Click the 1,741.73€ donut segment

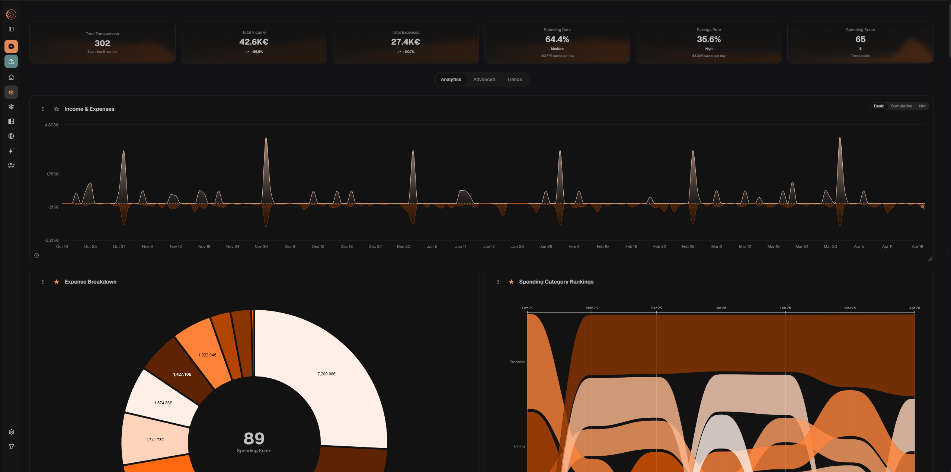tap(155, 440)
